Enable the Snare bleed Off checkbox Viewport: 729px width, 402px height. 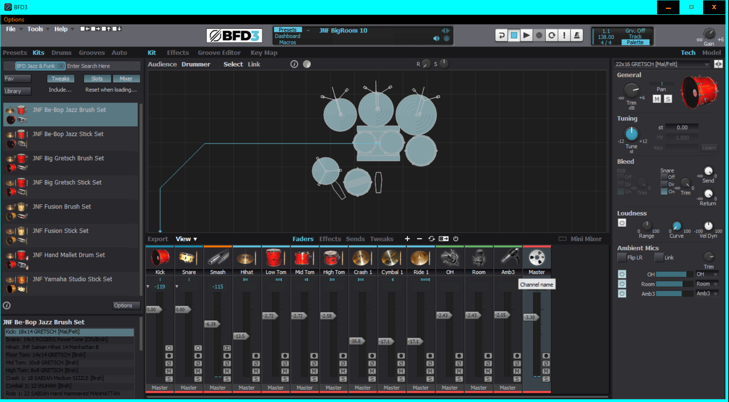point(664,177)
